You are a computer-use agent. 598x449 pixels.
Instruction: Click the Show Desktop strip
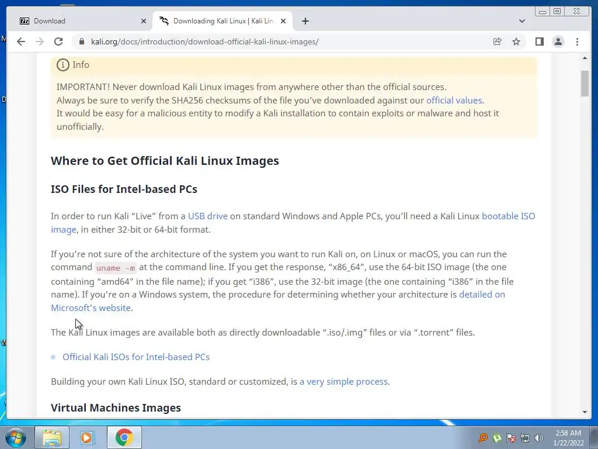tap(593, 437)
